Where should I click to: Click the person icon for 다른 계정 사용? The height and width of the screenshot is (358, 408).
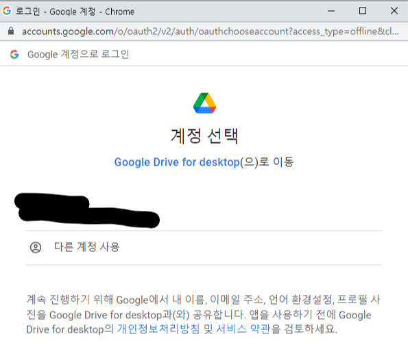click(36, 247)
